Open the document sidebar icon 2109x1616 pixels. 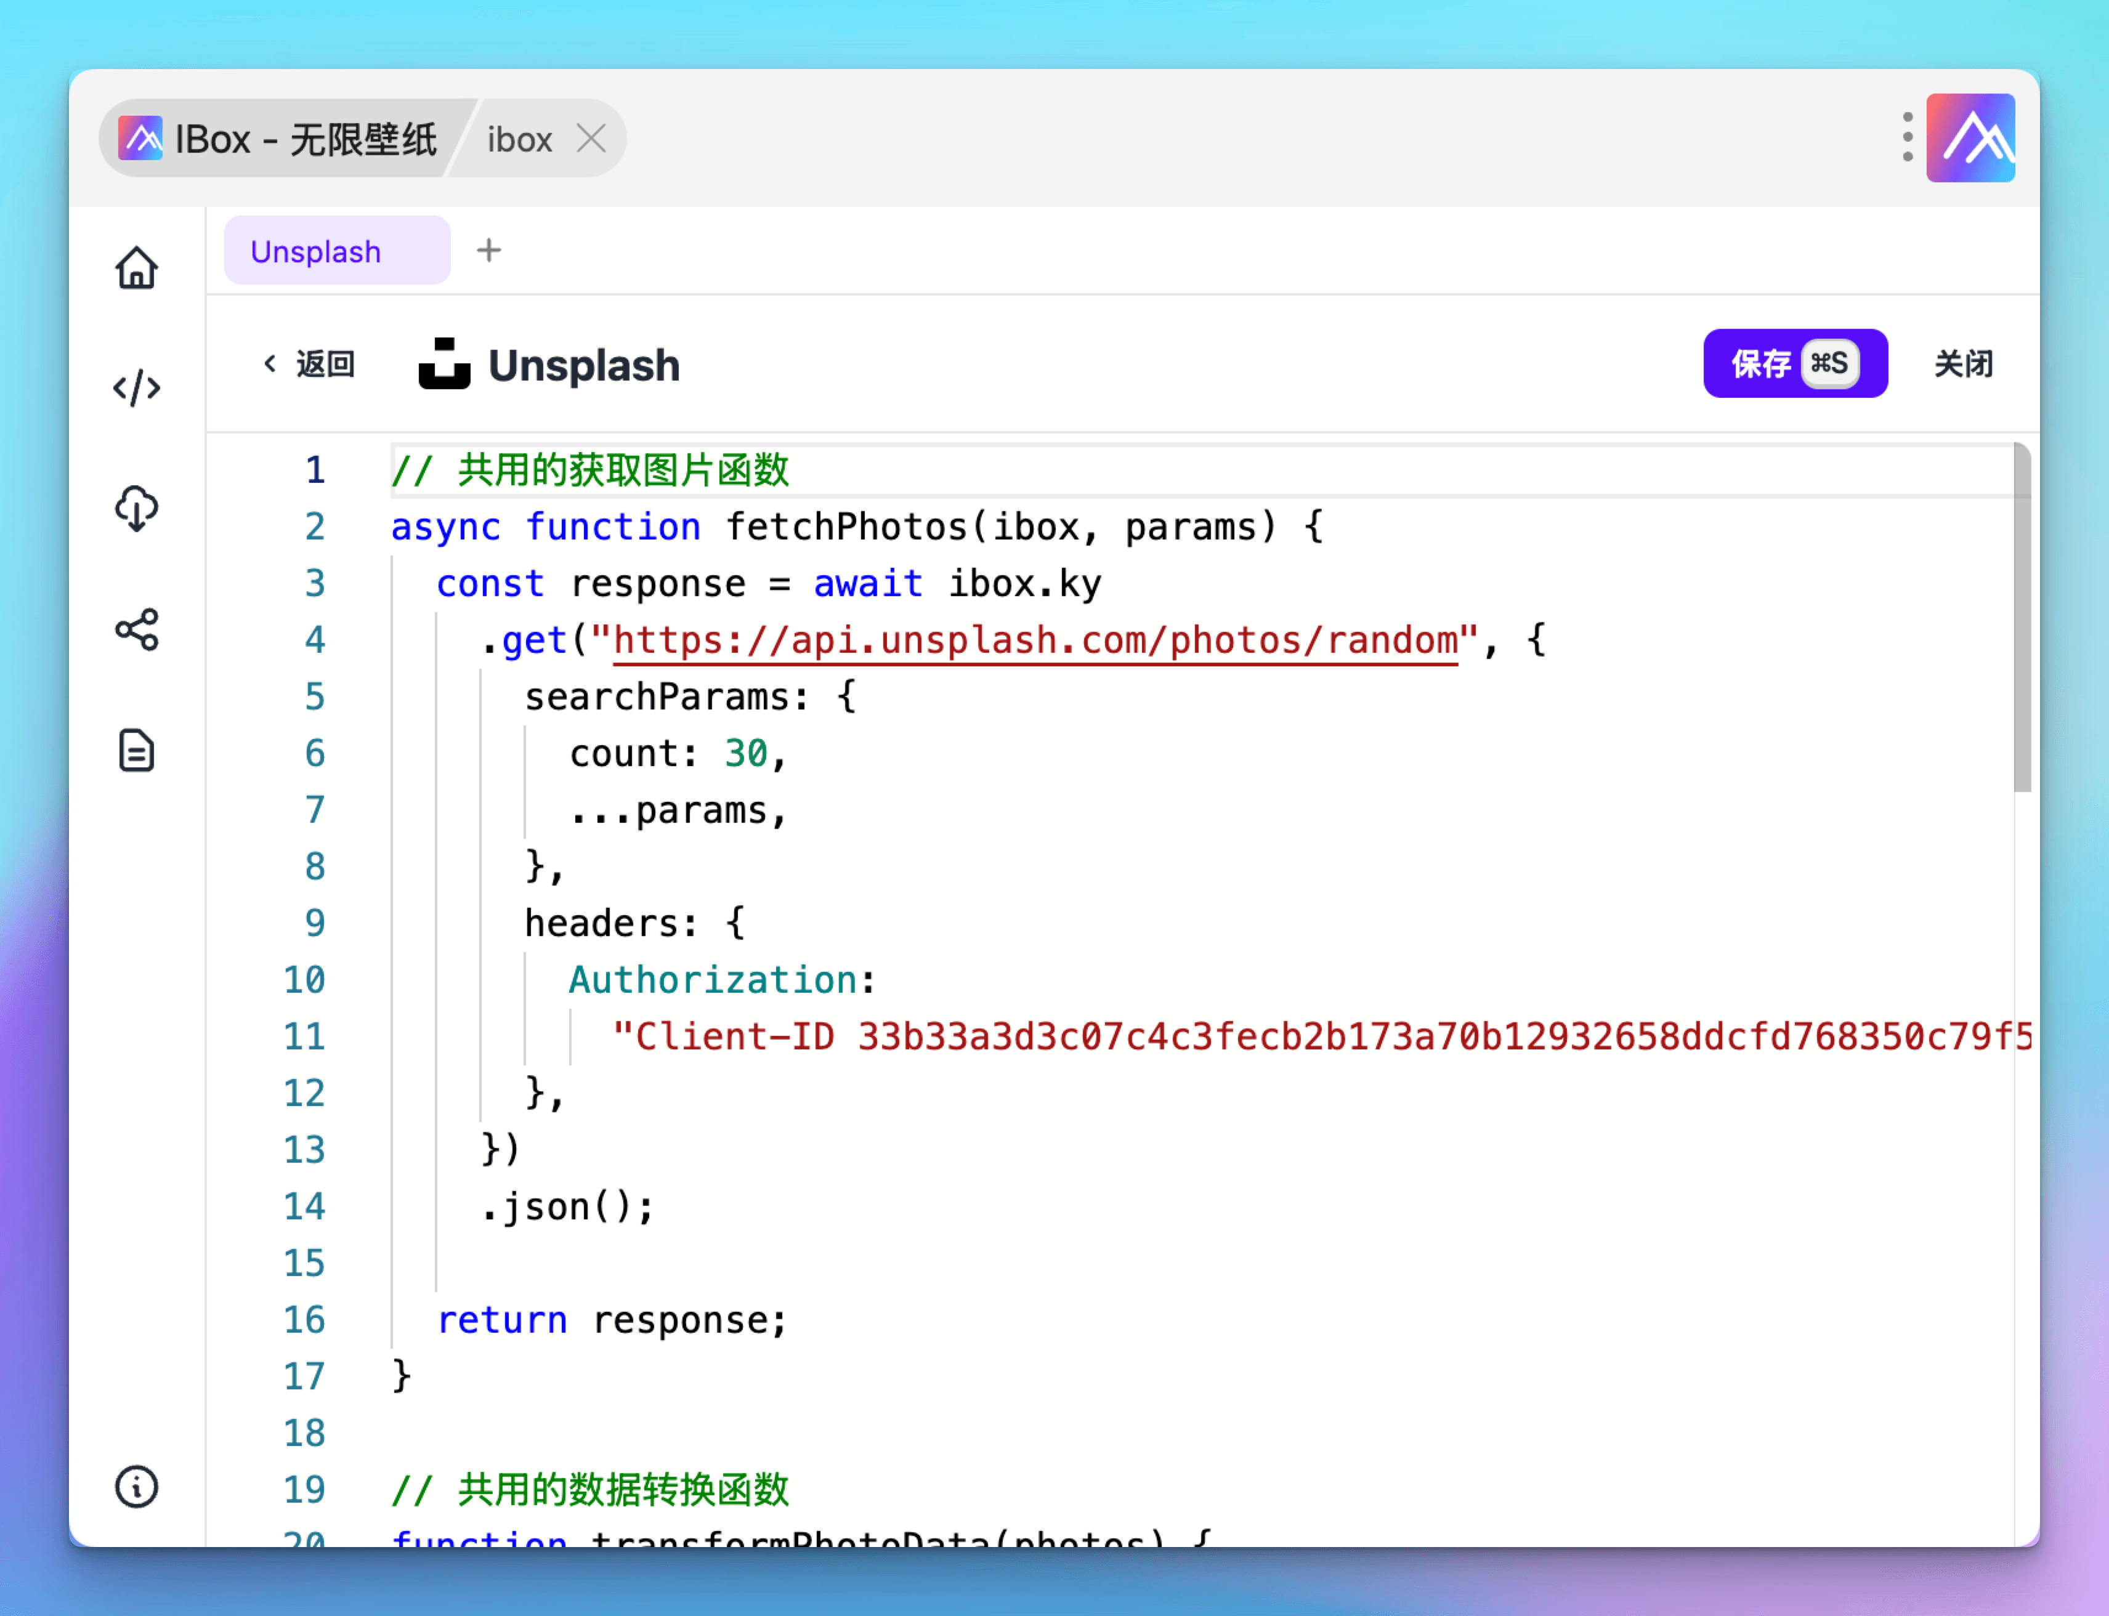click(137, 750)
